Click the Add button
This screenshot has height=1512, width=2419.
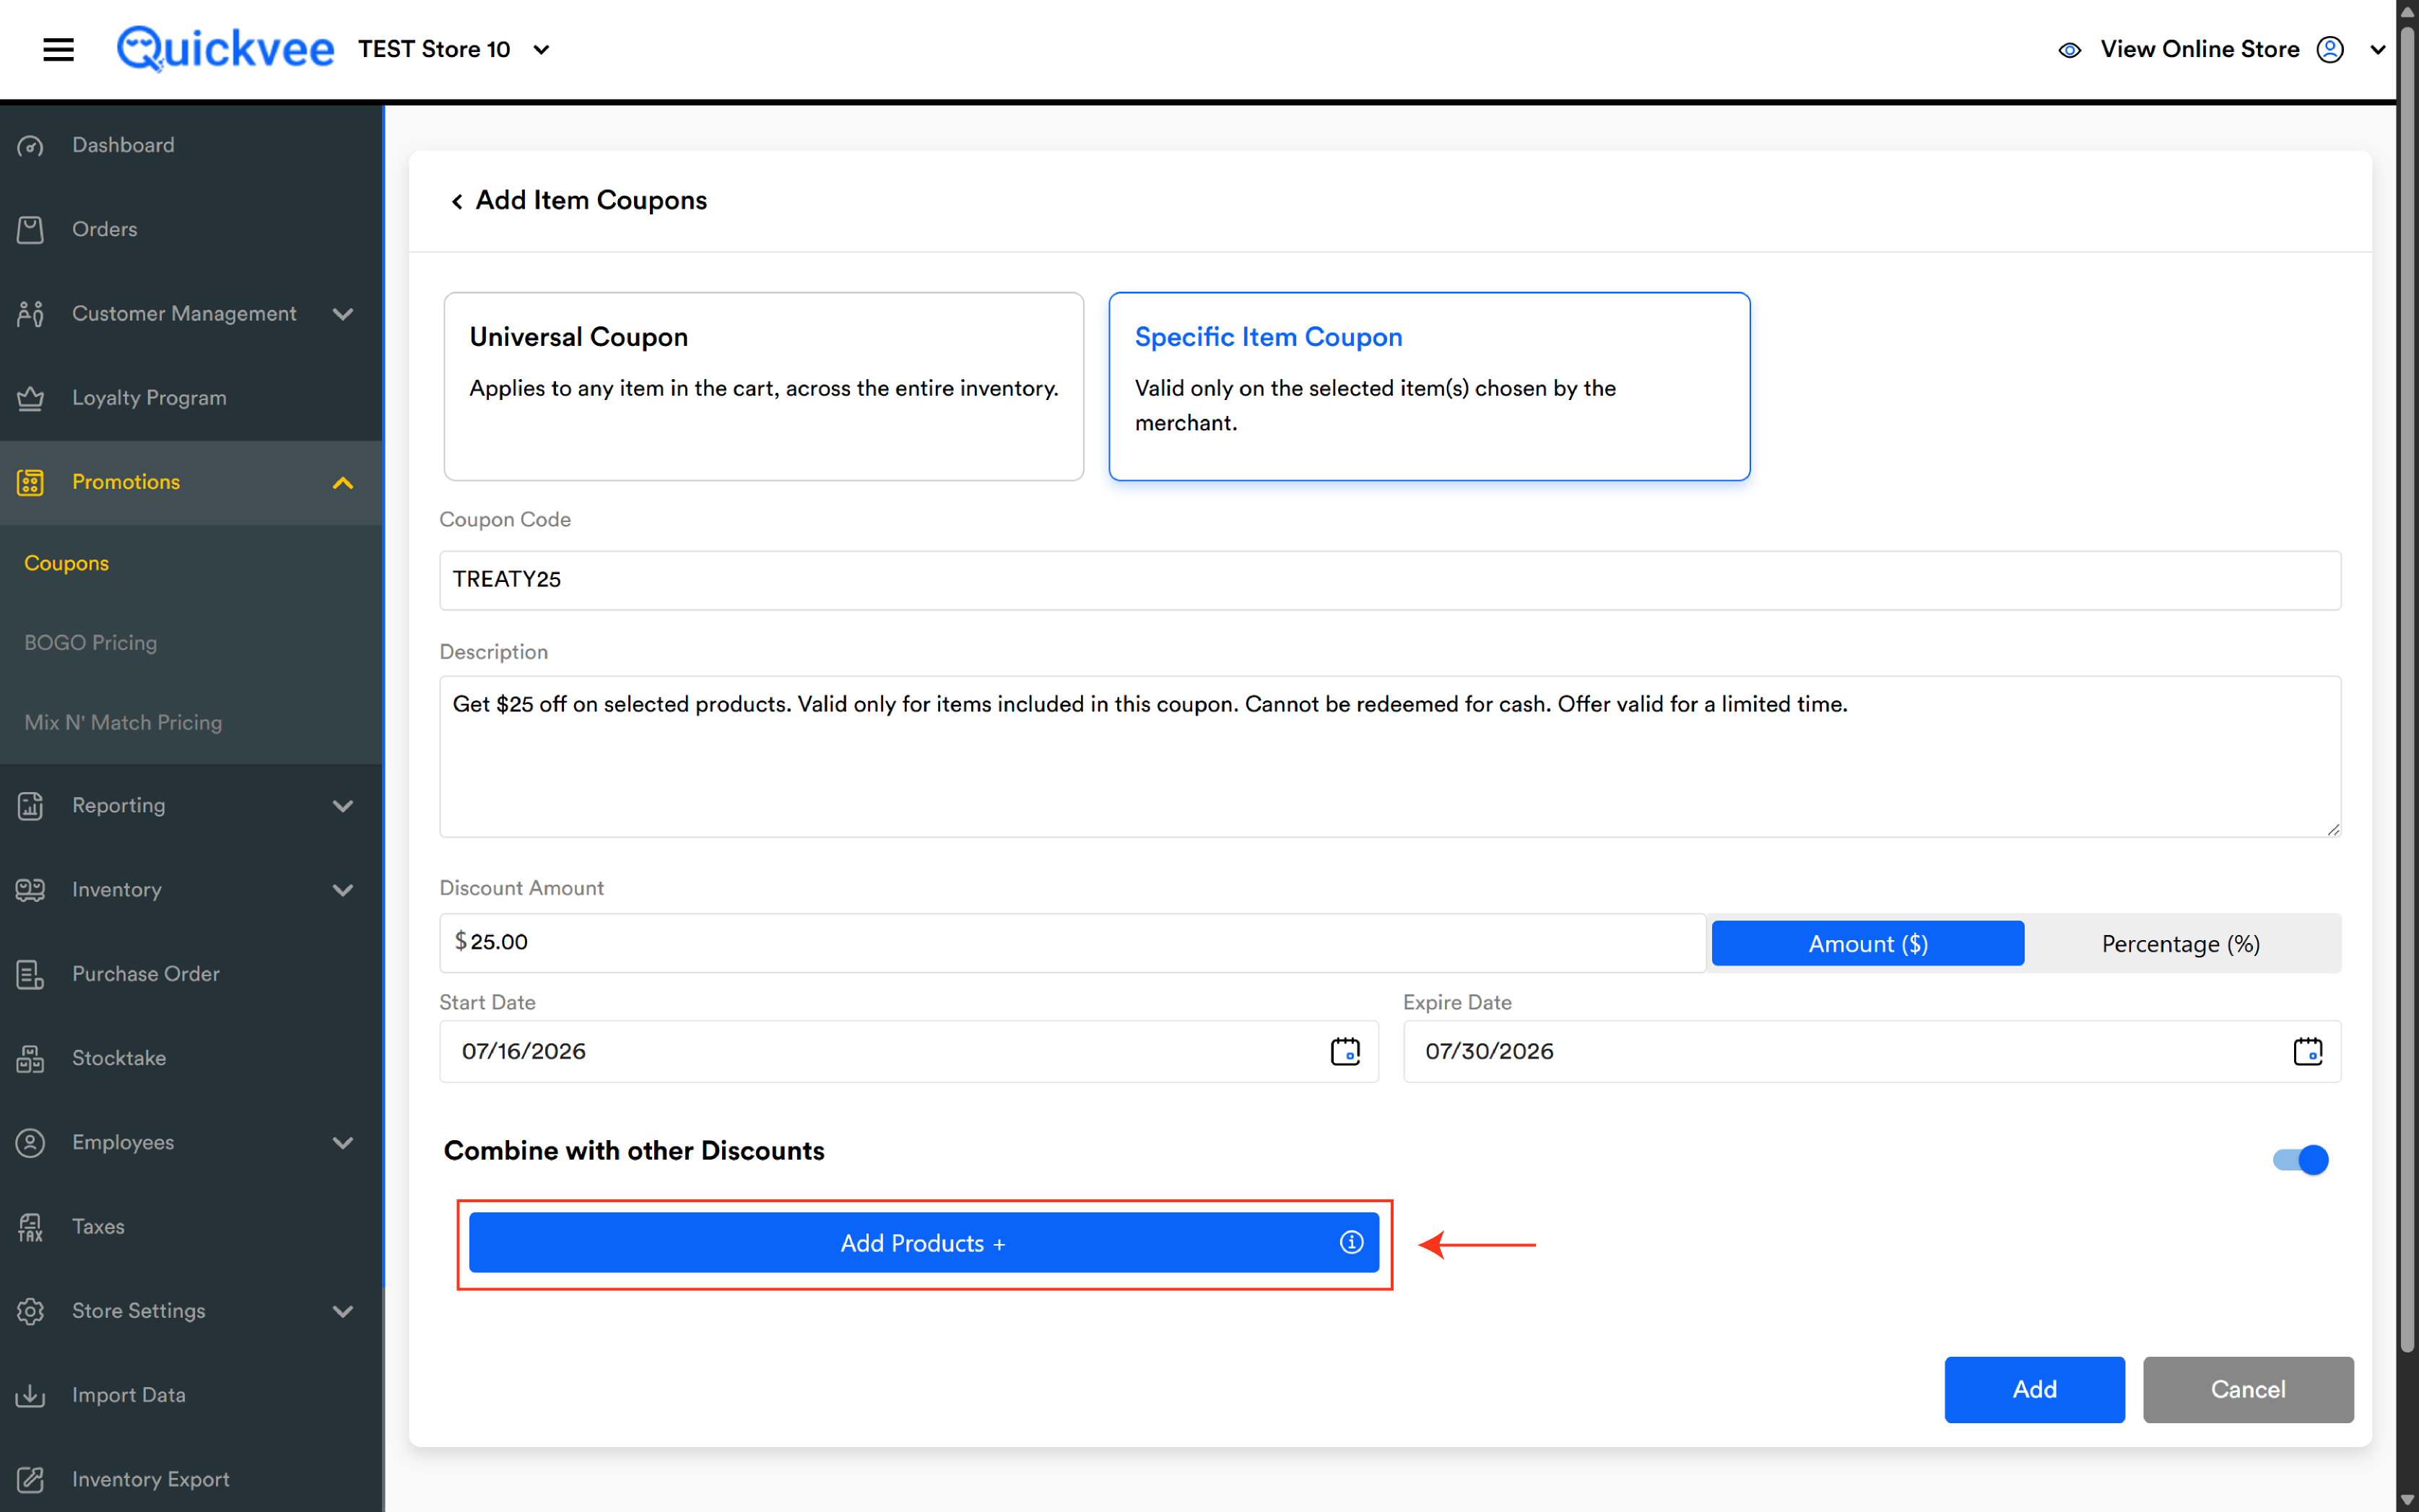pos(2034,1389)
